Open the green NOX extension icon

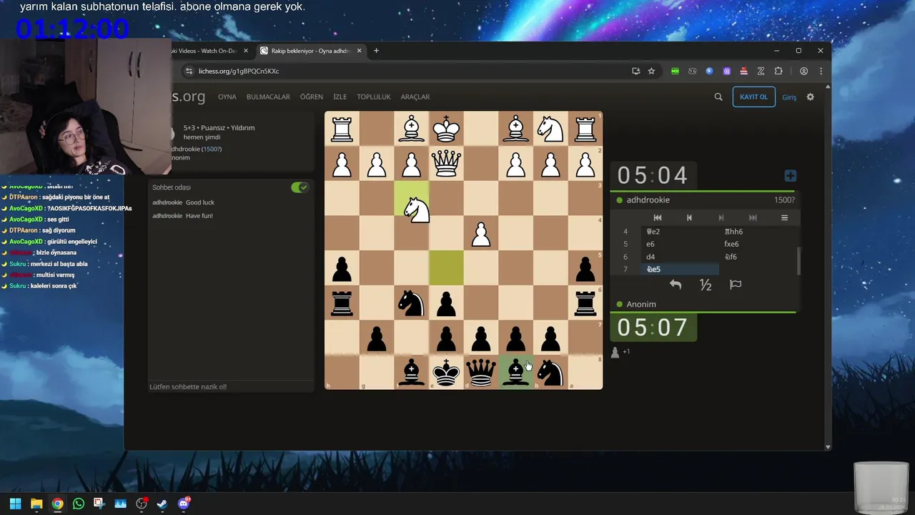coord(675,71)
